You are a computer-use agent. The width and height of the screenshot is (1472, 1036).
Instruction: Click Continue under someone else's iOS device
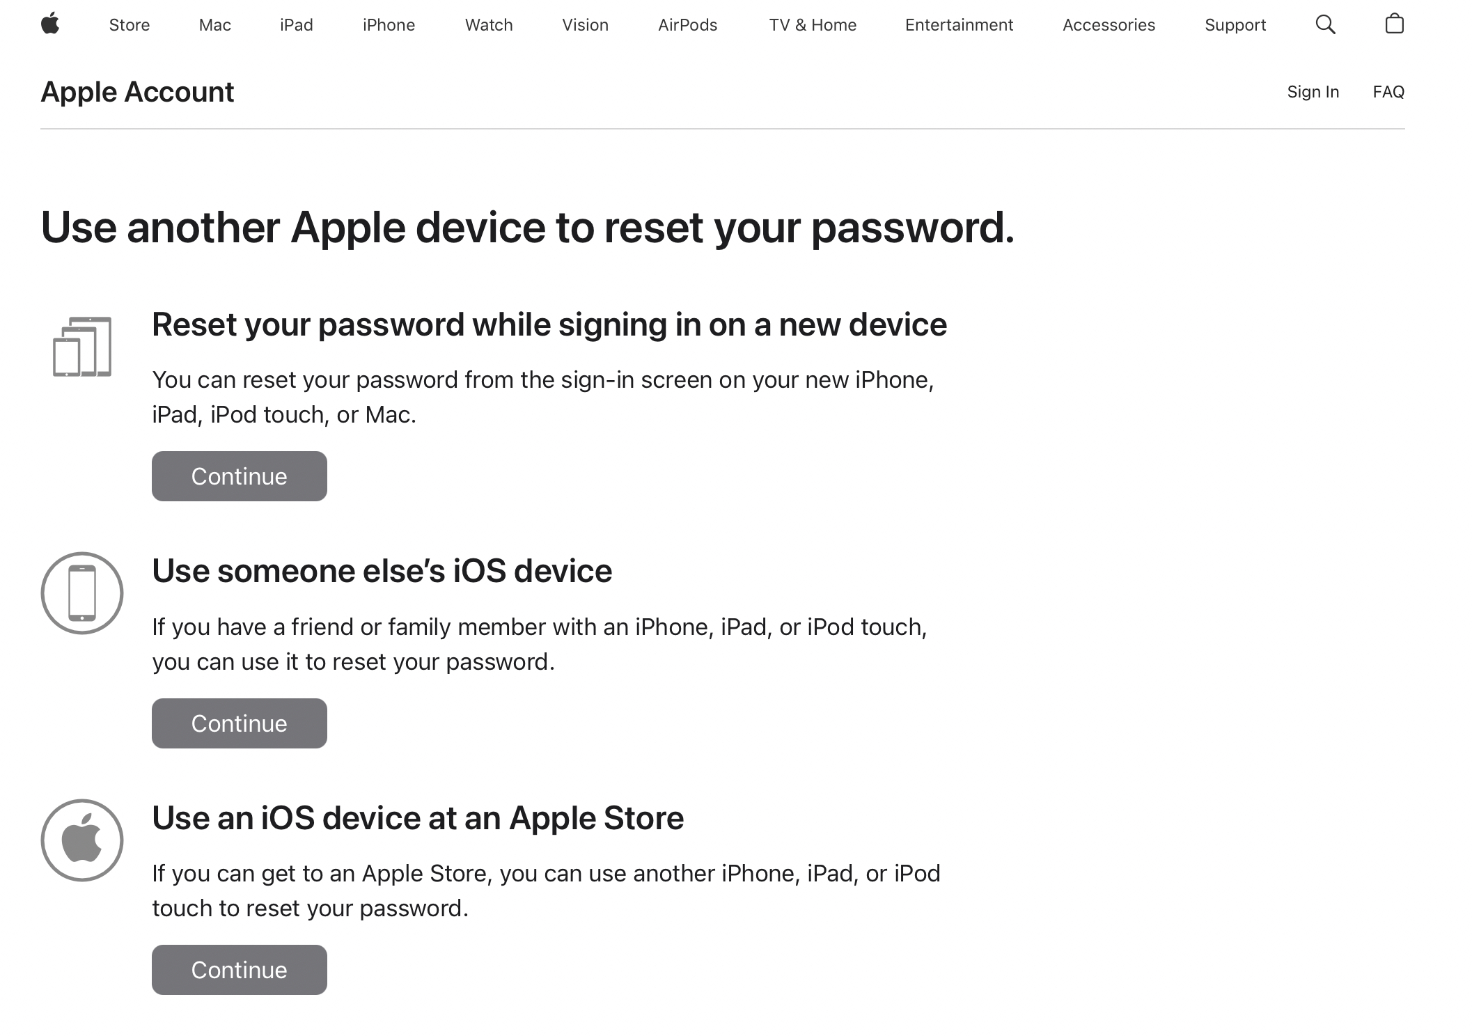click(239, 723)
